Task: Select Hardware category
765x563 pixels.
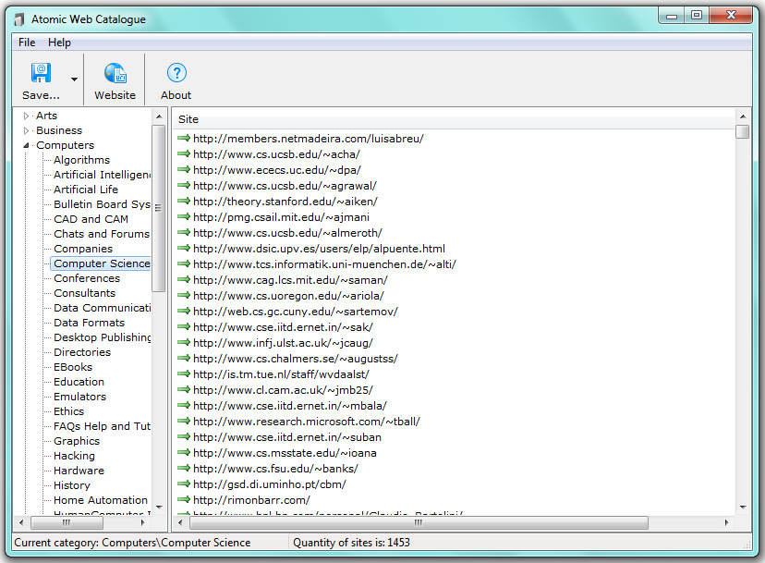Action: (79, 471)
